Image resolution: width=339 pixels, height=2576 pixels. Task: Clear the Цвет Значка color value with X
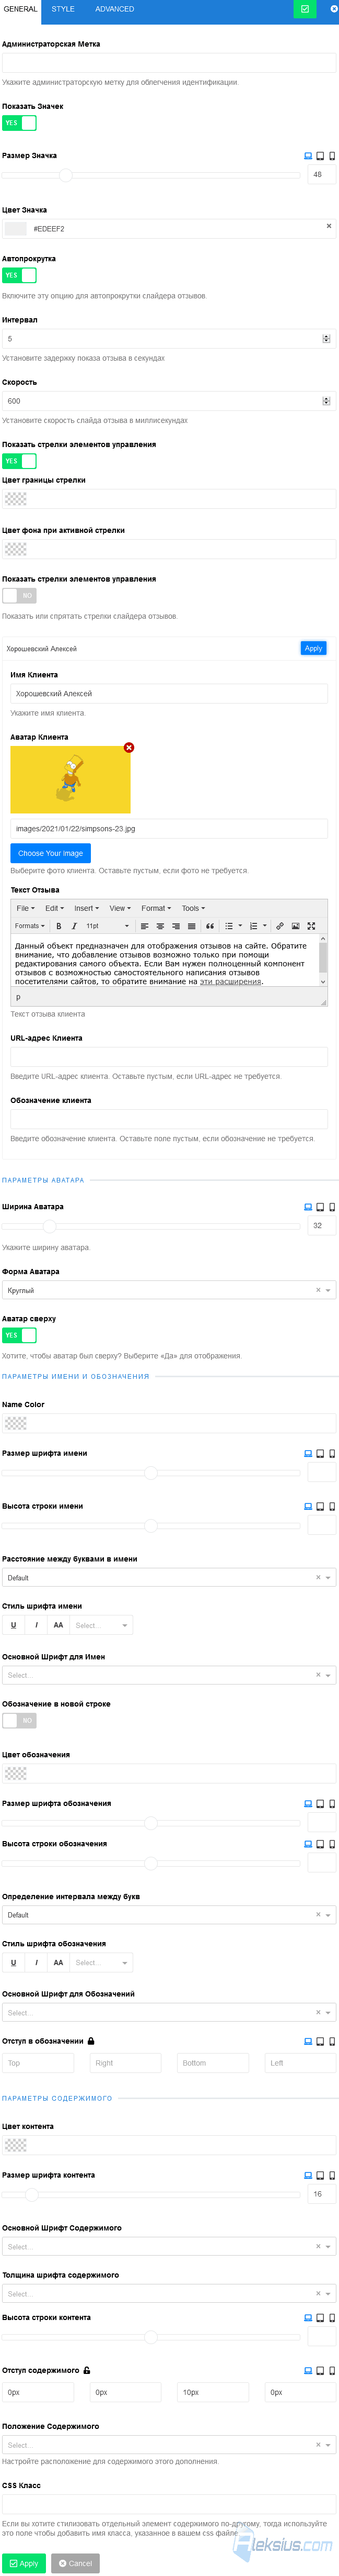[x=329, y=226]
